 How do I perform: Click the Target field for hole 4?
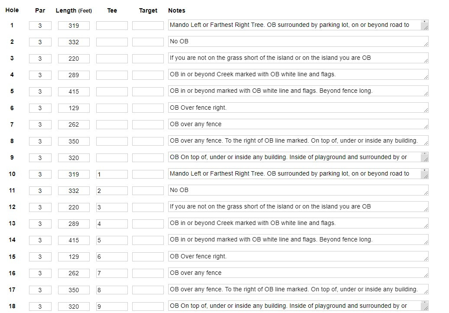(148, 75)
